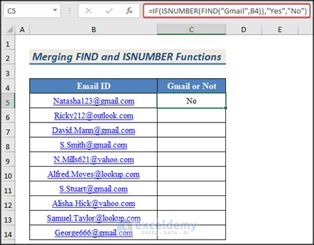
Task: Click the 'Email ID' header cell
Action: pos(93,86)
